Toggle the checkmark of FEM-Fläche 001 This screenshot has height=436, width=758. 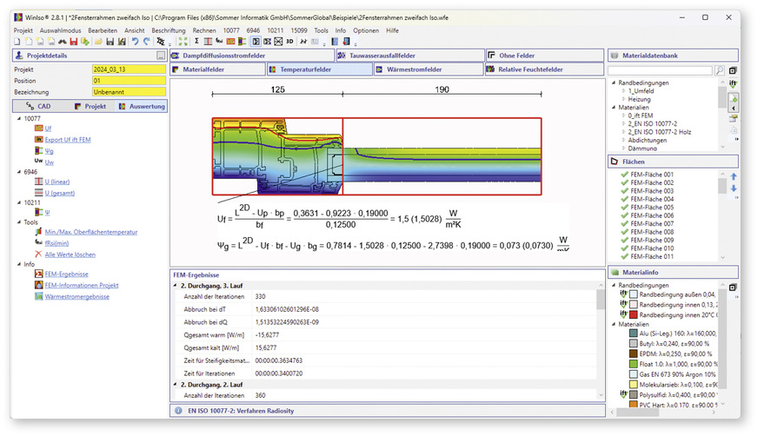(625, 175)
